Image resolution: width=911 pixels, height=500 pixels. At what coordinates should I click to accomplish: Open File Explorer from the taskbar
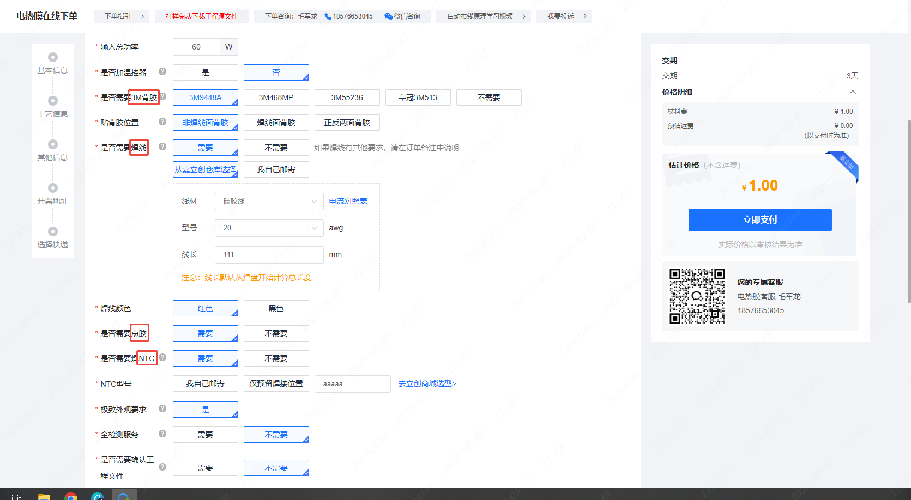tap(44, 496)
